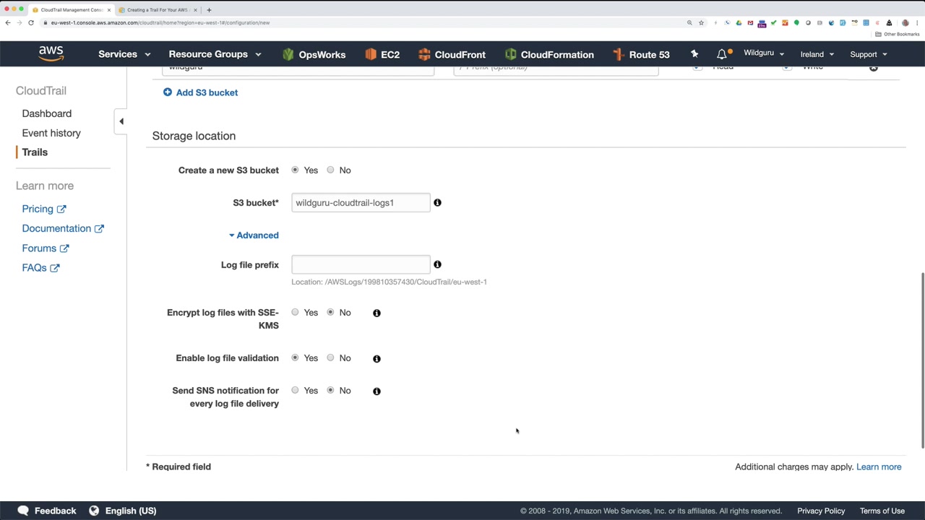The image size is (925, 520).
Task: Bookmark this page with the star icon
Action: point(701,22)
